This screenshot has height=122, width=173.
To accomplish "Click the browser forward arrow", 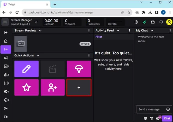I will [11, 12].
